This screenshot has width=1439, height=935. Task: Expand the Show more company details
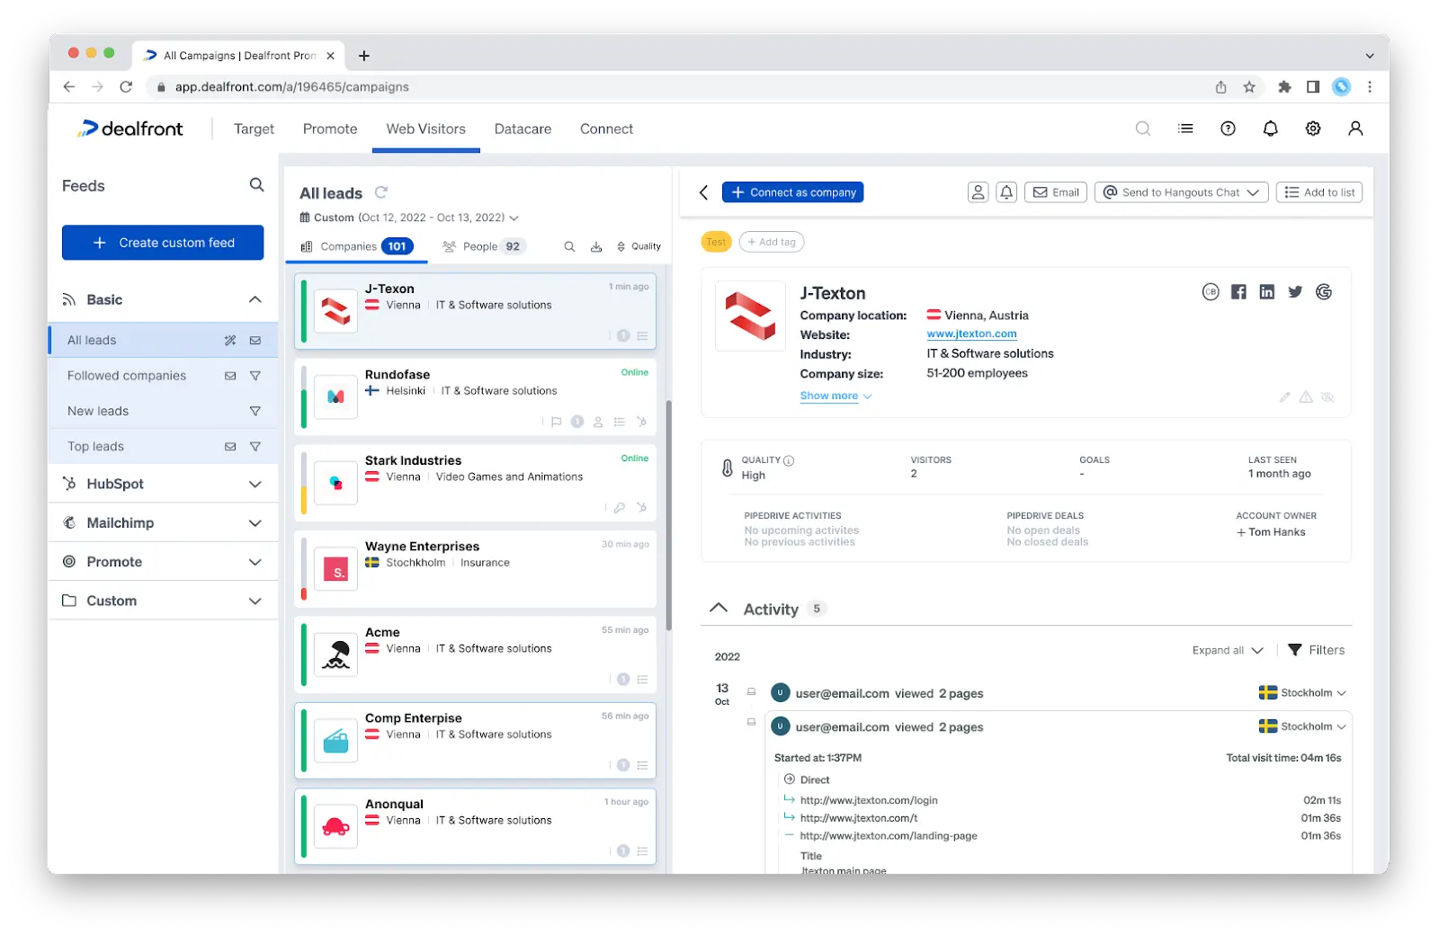tap(829, 396)
